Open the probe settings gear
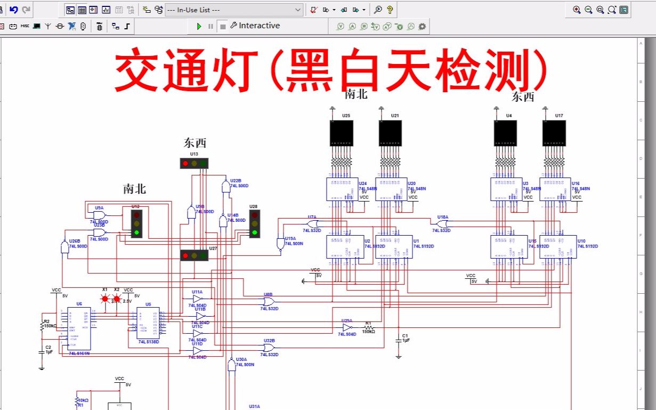 (x=422, y=26)
